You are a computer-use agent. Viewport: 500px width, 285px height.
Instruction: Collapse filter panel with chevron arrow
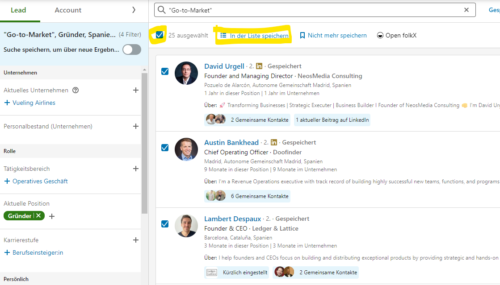tap(134, 10)
